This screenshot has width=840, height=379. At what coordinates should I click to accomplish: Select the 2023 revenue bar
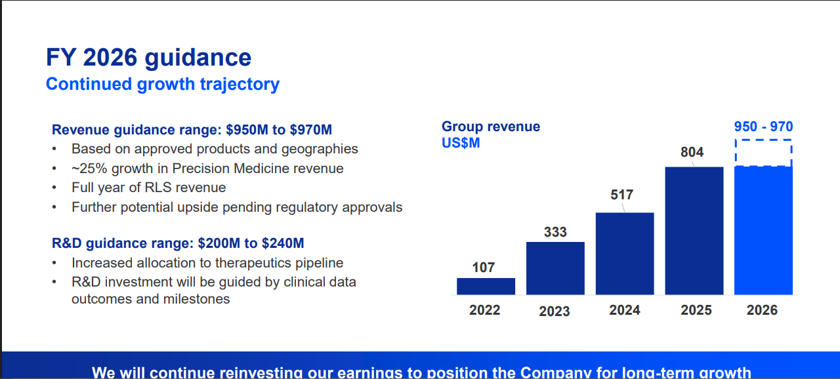click(x=555, y=268)
